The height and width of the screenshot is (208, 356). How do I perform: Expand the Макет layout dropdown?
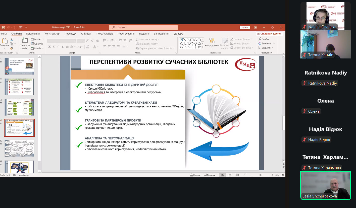tap(37, 39)
